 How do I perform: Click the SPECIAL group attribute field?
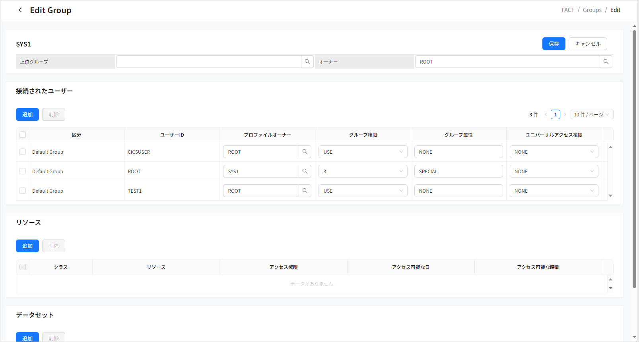(x=458, y=171)
